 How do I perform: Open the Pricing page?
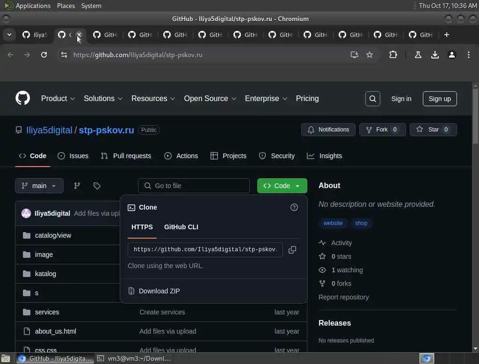pos(307,98)
